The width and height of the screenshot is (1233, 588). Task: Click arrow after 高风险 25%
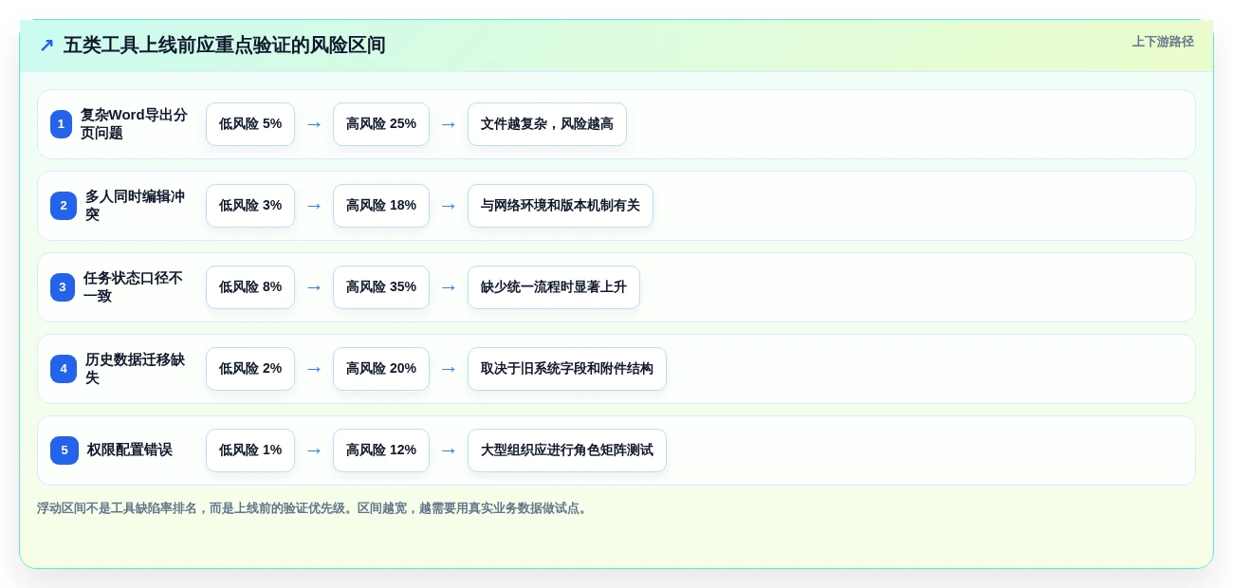tap(449, 124)
